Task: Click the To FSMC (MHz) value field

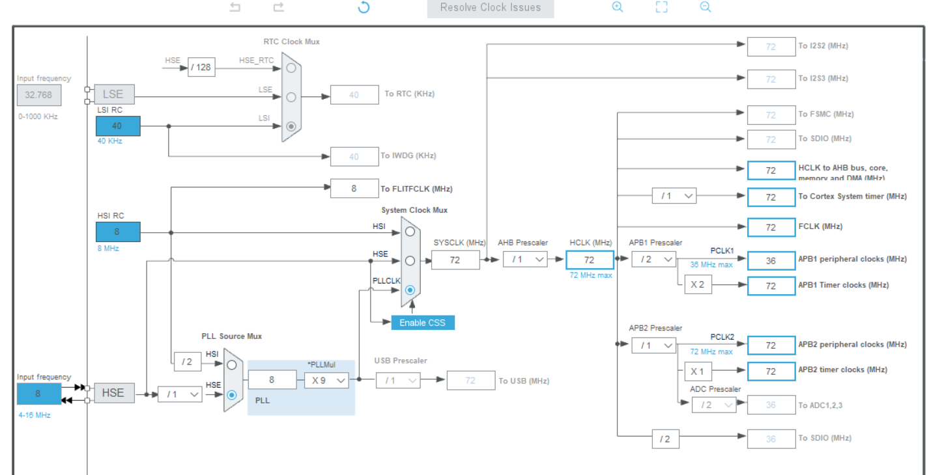Action: pyautogui.click(x=771, y=115)
